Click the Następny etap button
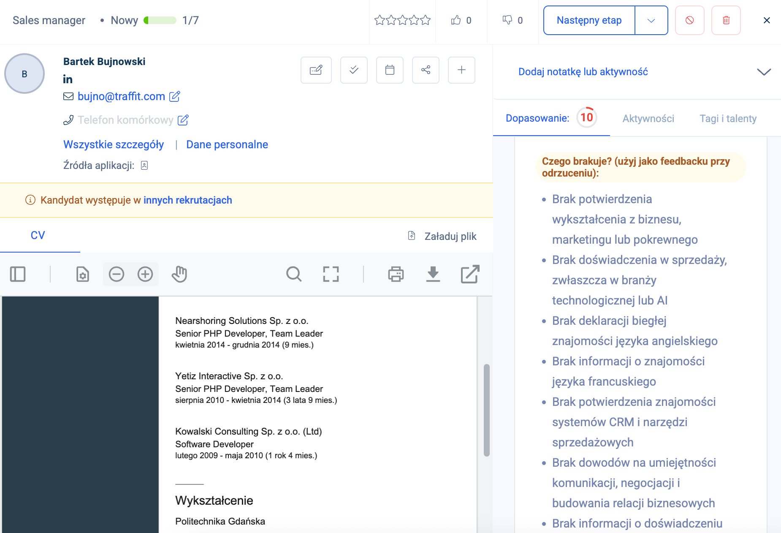 589,20
